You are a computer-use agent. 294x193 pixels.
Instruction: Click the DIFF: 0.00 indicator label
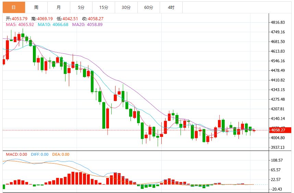pyautogui.click(x=40, y=154)
